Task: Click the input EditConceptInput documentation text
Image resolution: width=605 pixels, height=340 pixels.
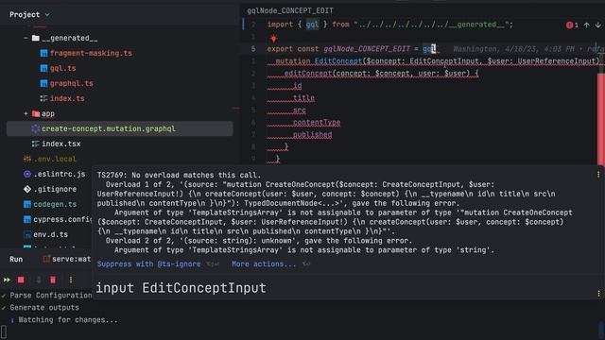Action: coord(181,288)
